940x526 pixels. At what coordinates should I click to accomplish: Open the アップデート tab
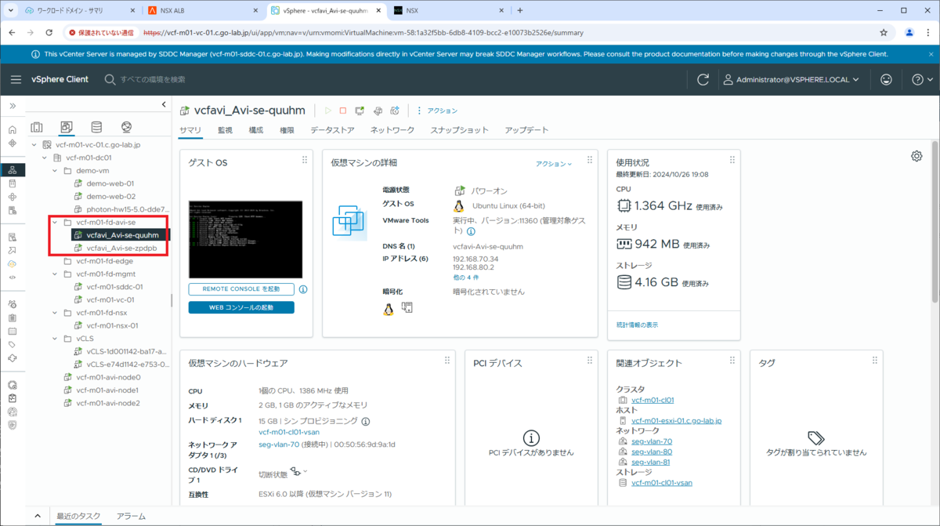coord(526,130)
